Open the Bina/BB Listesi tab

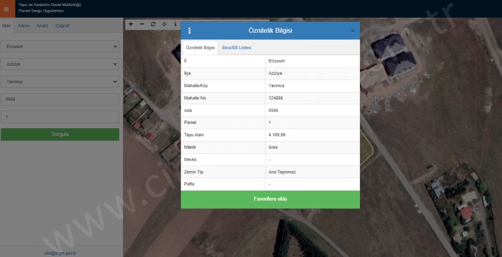click(x=237, y=47)
